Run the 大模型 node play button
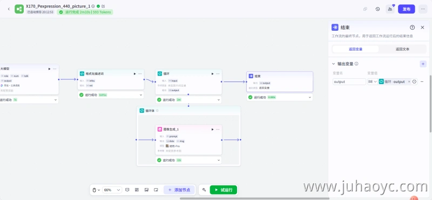 (49, 69)
